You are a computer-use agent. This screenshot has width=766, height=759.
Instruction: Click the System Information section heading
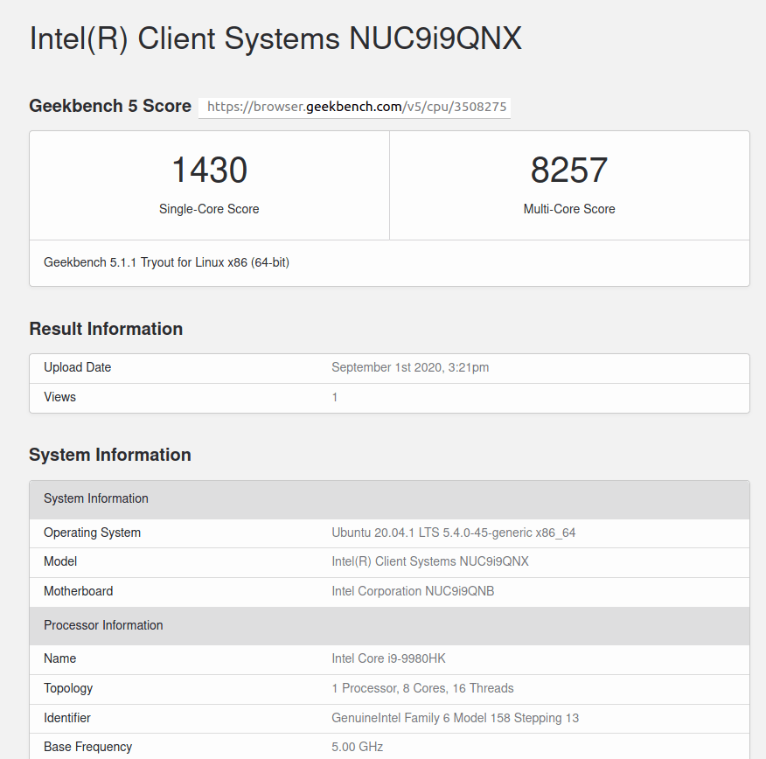pos(110,455)
